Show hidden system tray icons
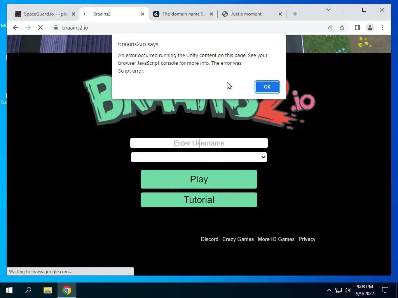The height and width of the screenshot is (298, 398). (329, 290)
